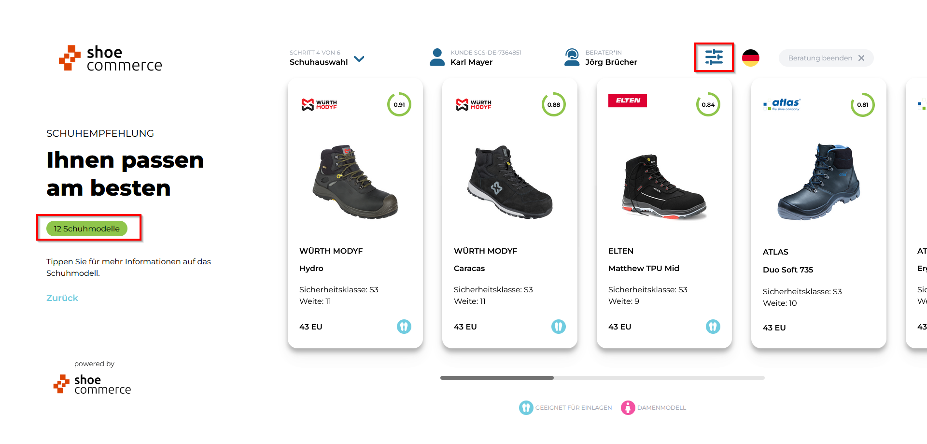Click the horizontal carousel scrollbar thumb

[x=497, y=378]
